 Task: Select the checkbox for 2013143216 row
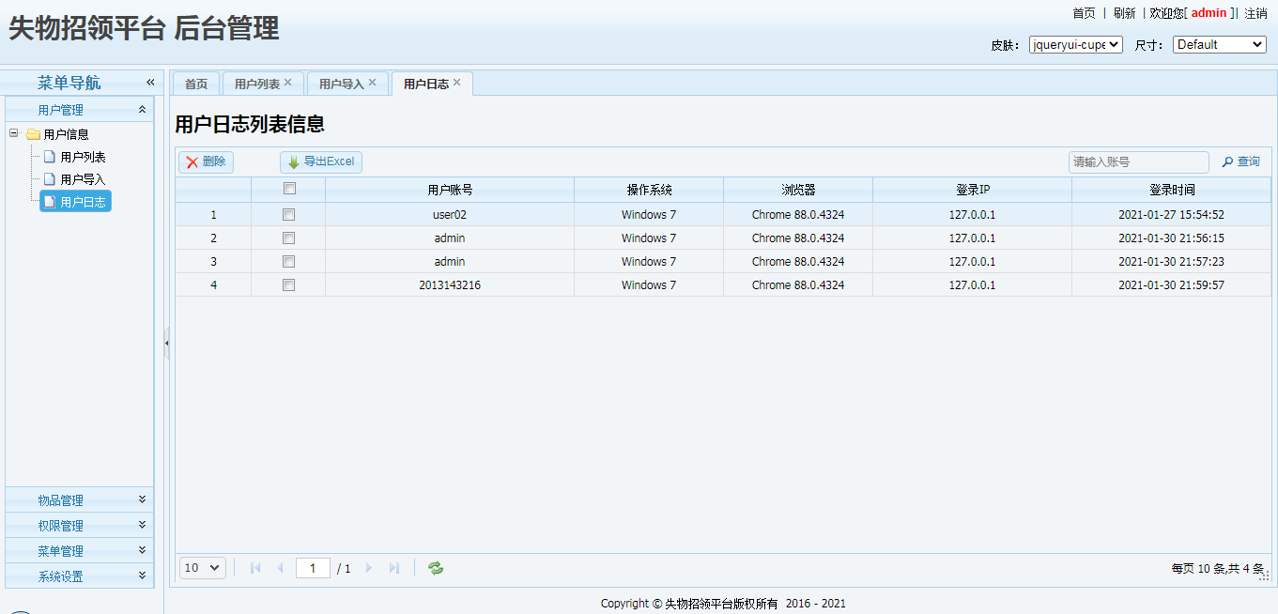pyautogui.click(x=289, y=285)
